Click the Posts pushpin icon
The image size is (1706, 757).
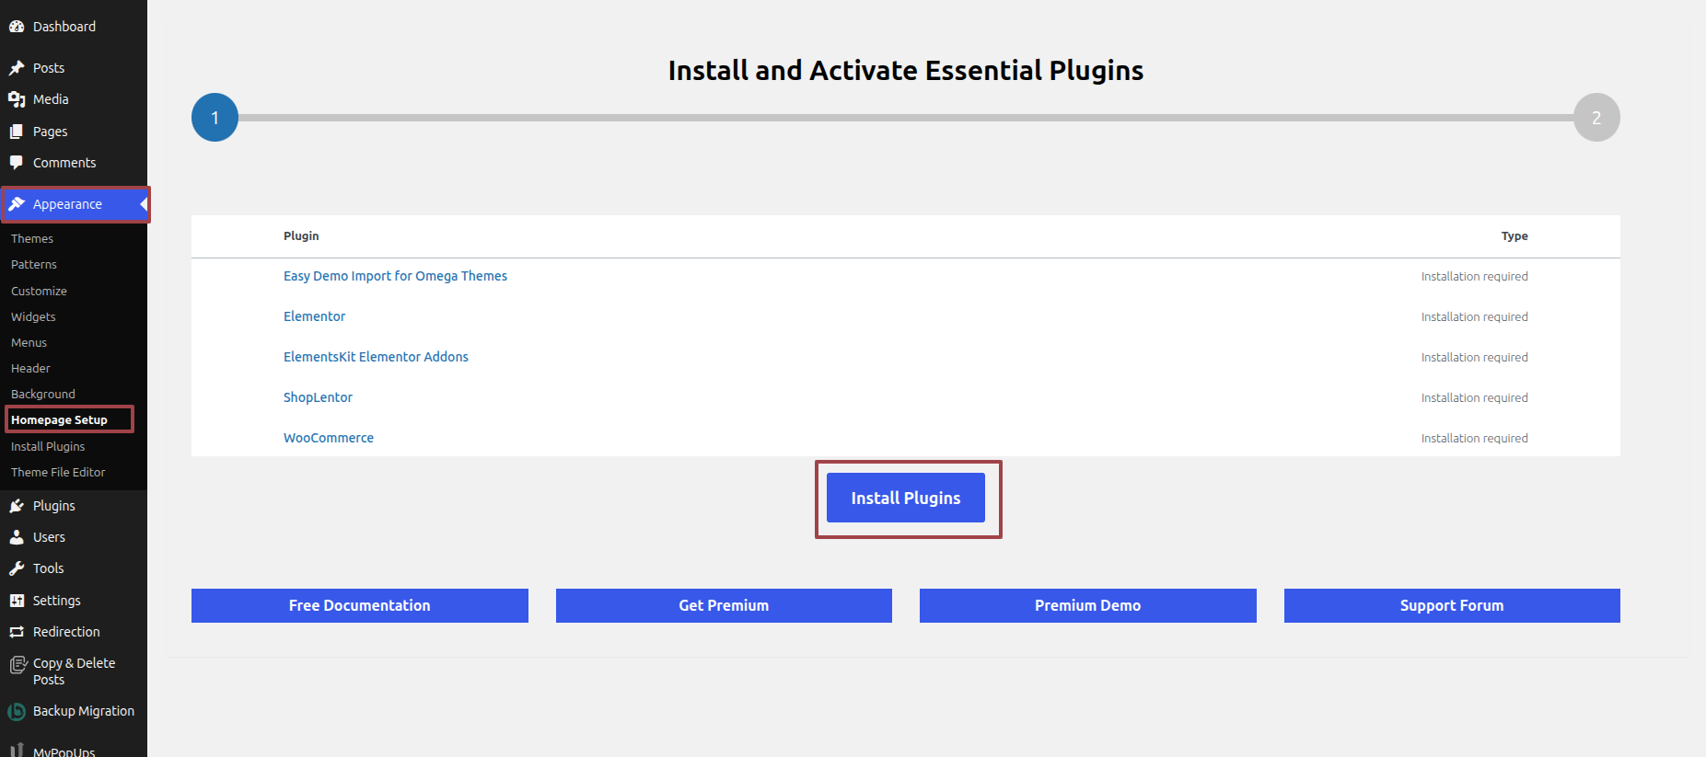17,68
